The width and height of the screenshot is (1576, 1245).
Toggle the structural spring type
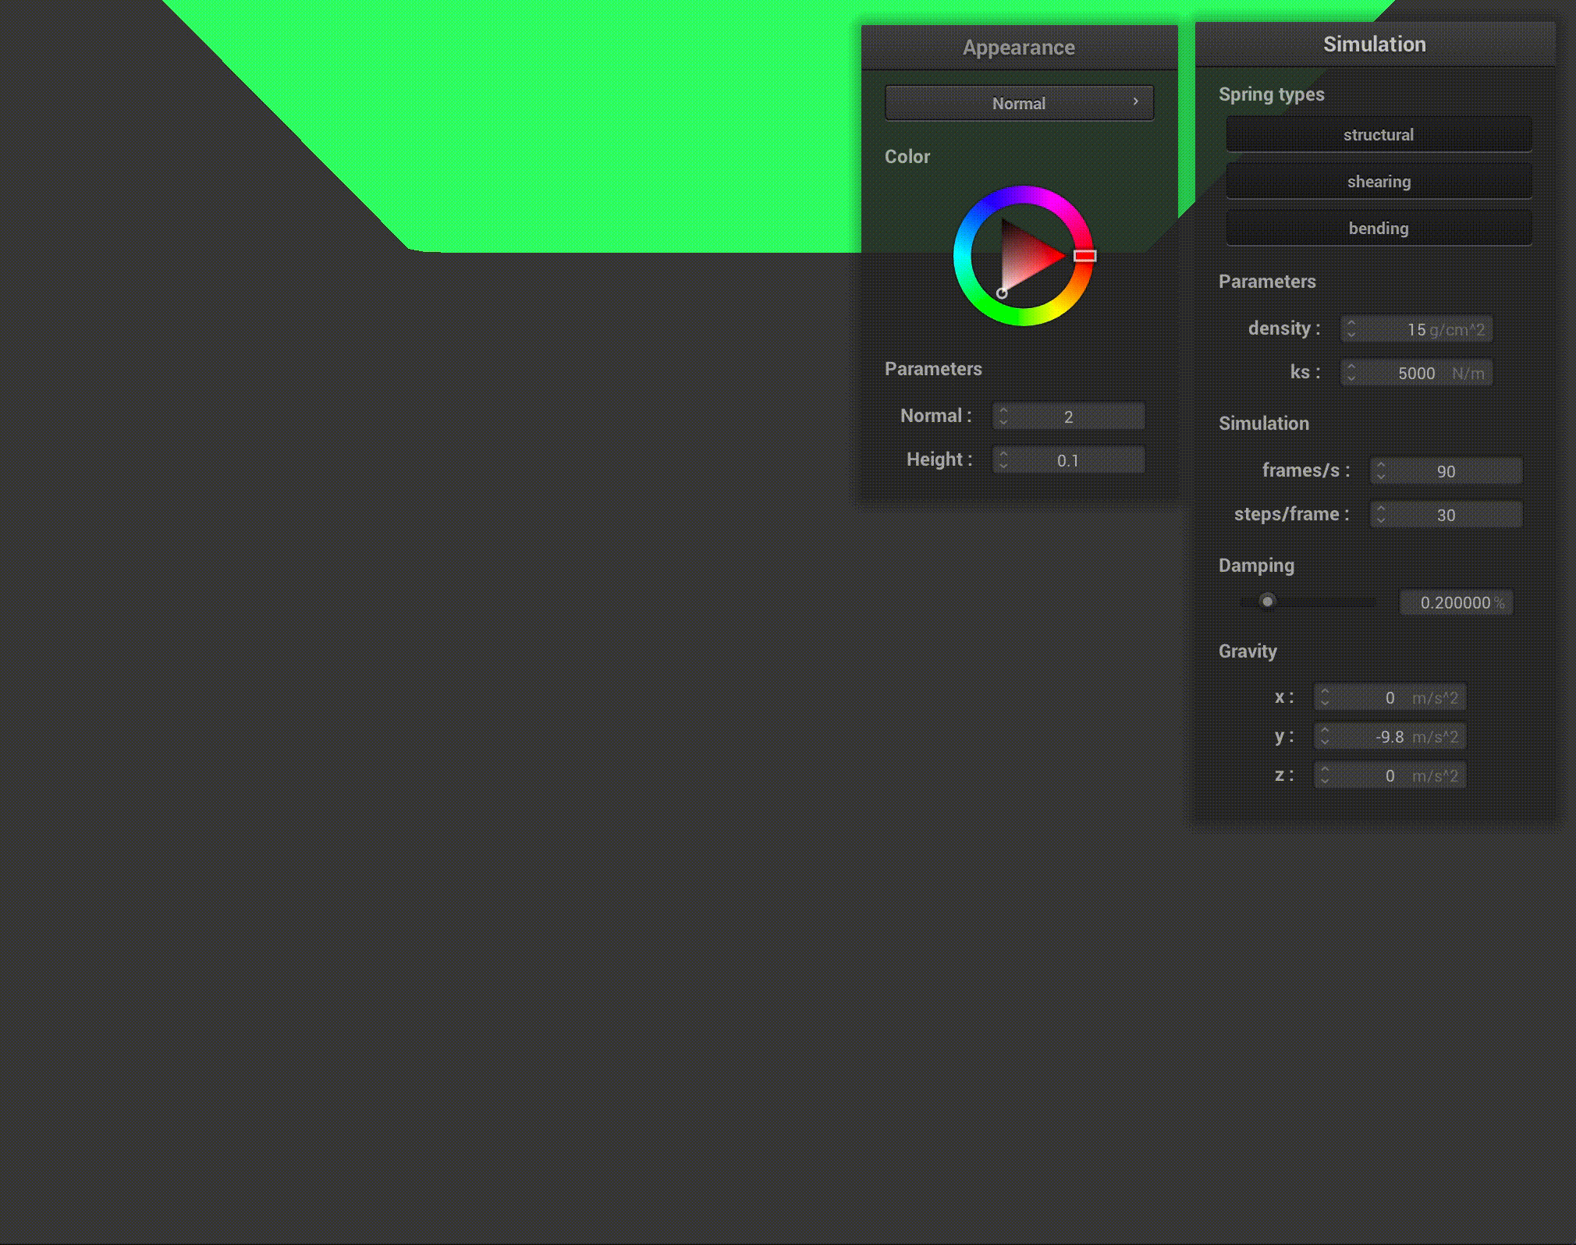tap(1379, 135)
